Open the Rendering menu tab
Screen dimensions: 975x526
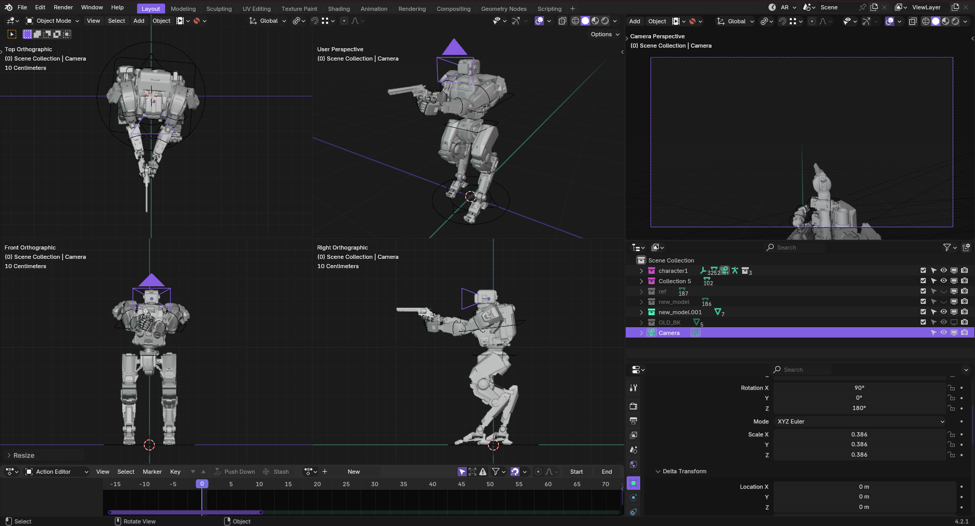click(412, 8)
